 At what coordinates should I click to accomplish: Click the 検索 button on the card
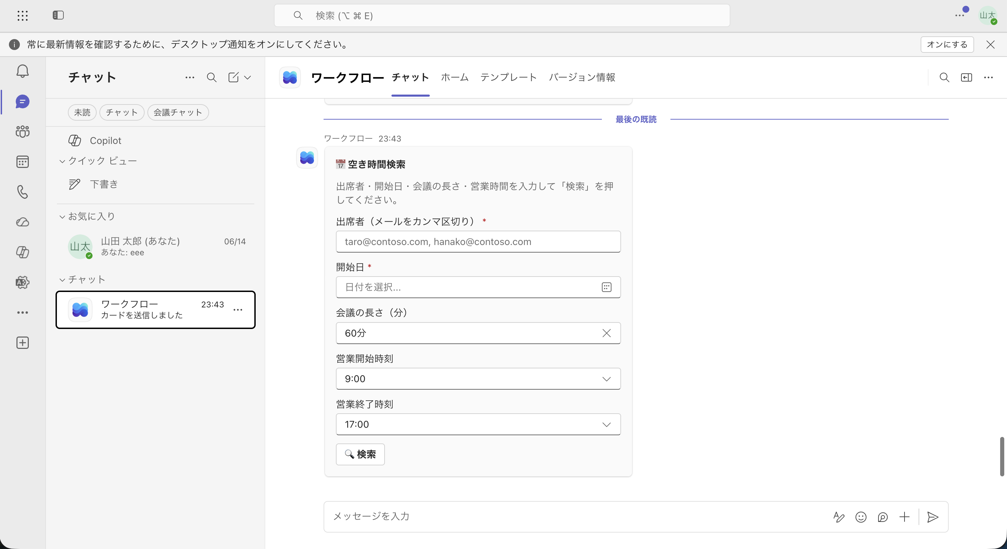(360, 454)
